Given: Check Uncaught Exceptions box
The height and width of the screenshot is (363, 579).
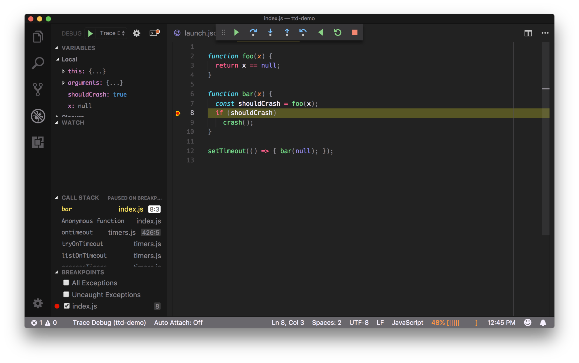Looking at the screenshot, I should [66, 294].
